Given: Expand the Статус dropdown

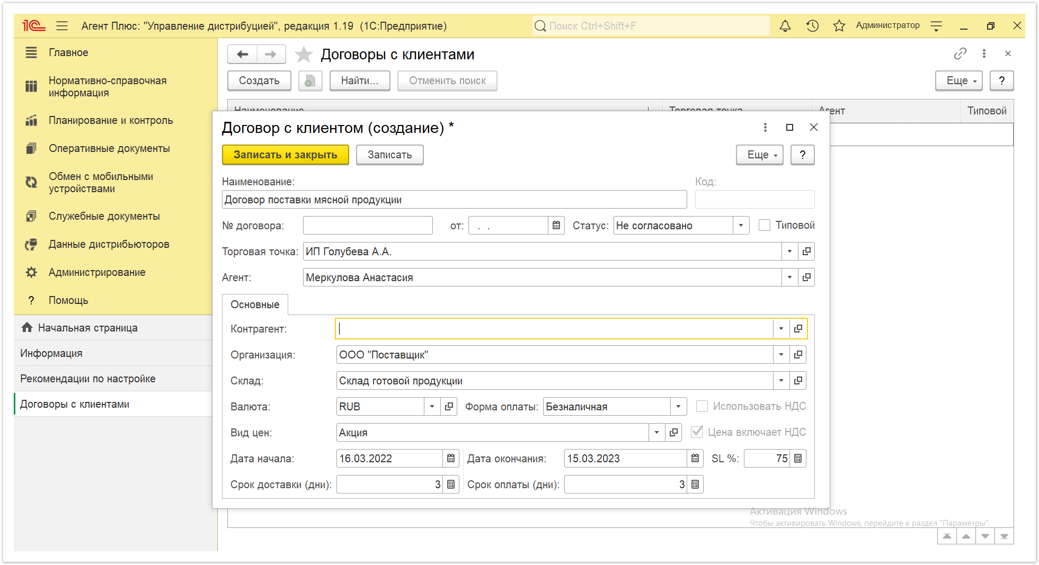Looking at the screenshot, I should 741,226.
